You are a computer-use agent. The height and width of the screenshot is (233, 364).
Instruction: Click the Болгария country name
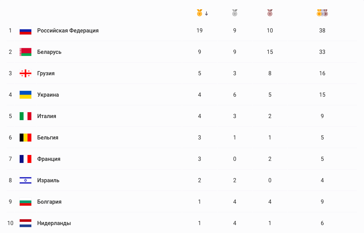point(49,202)
